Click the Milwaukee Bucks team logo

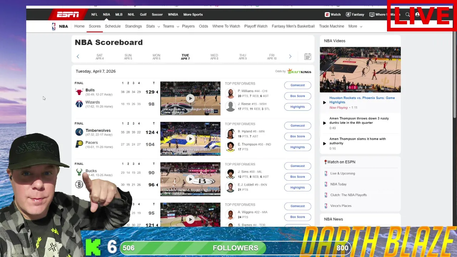(79, 172)
